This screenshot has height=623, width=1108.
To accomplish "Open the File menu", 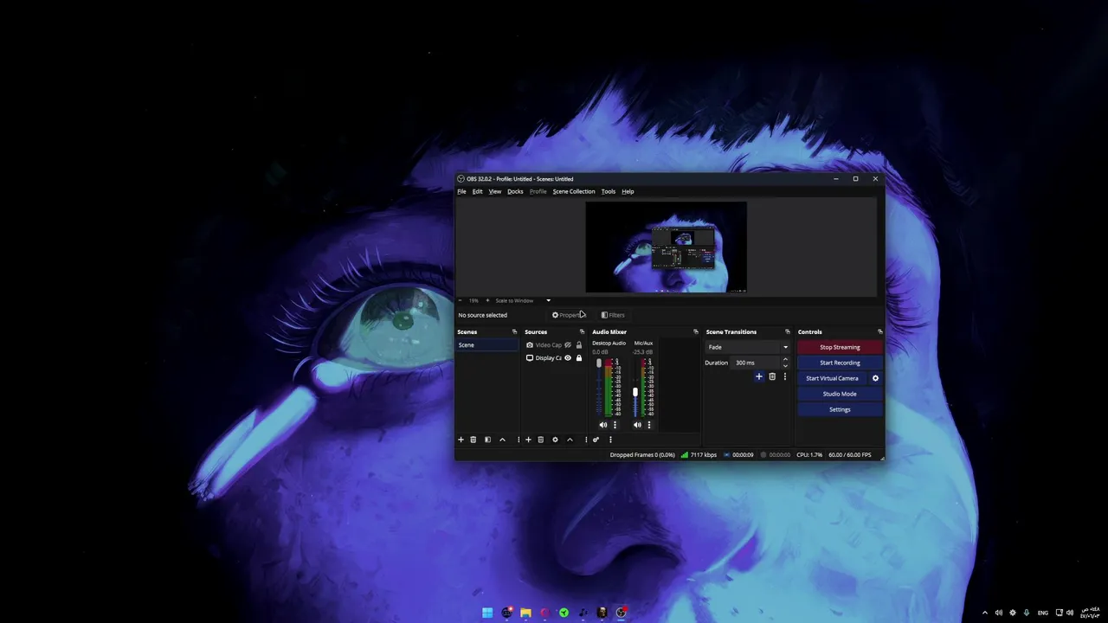I will 461,191.
